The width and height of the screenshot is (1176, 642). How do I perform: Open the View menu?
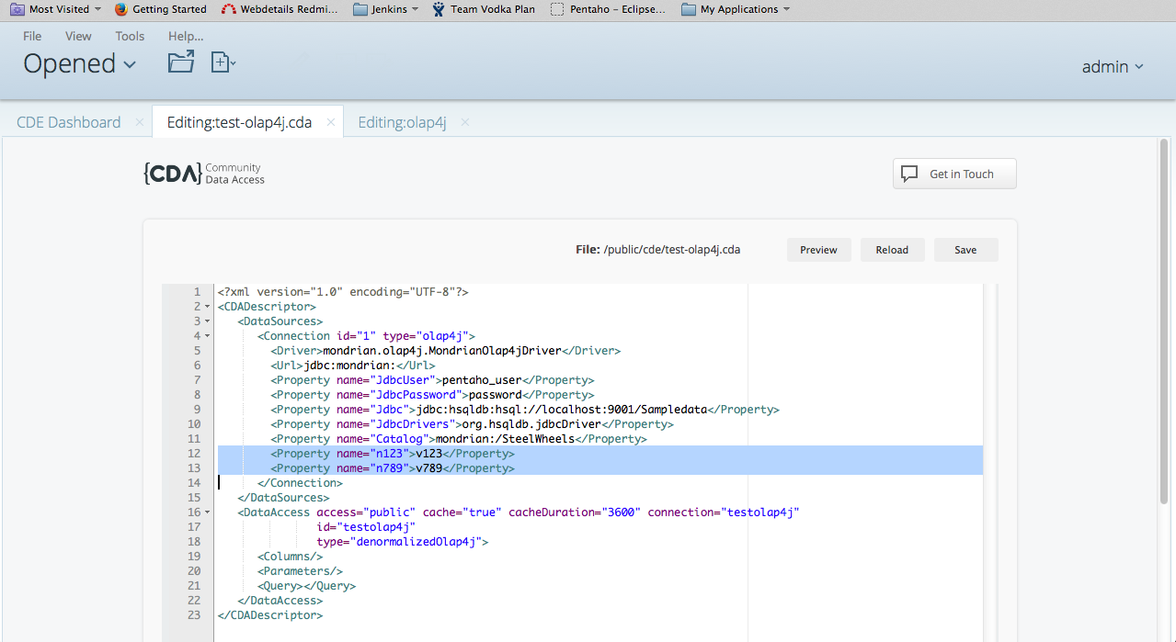pyautogui.click(x=78, y=36)
